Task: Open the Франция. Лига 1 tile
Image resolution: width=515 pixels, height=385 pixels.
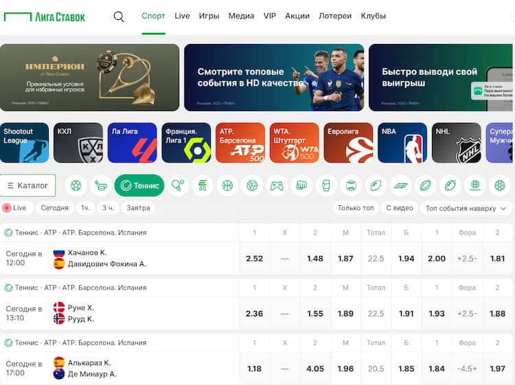Action: pyautogui.click(x=186, y=143)
